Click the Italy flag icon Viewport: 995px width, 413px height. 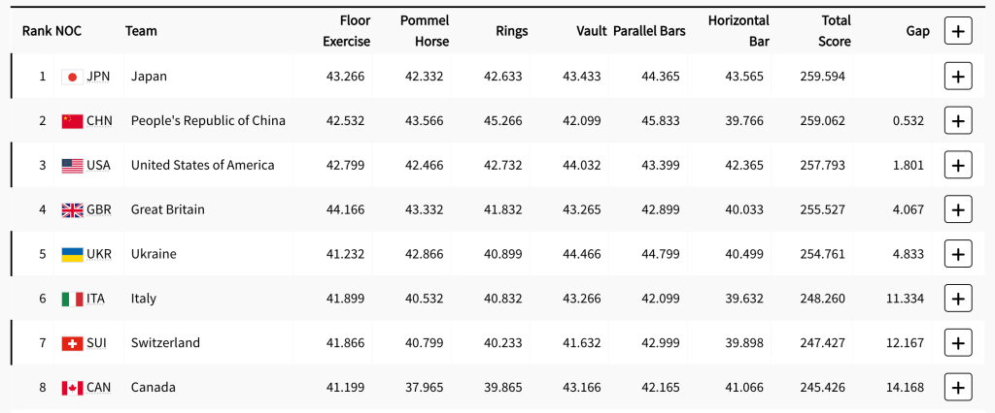point(72,299)
